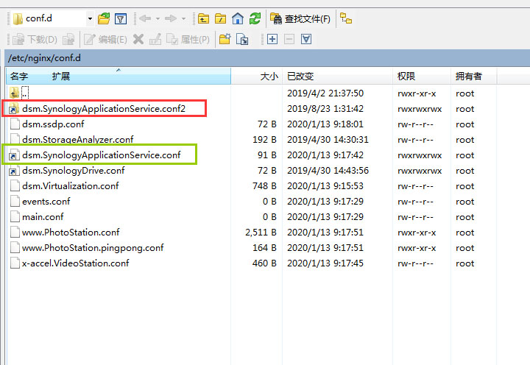This screenshot has height=365, width=530.
Task: Click the 编辑(E) edit button
Action: point(105,40)
